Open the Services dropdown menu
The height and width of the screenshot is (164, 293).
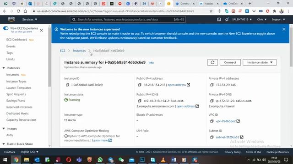pos(29,19)
